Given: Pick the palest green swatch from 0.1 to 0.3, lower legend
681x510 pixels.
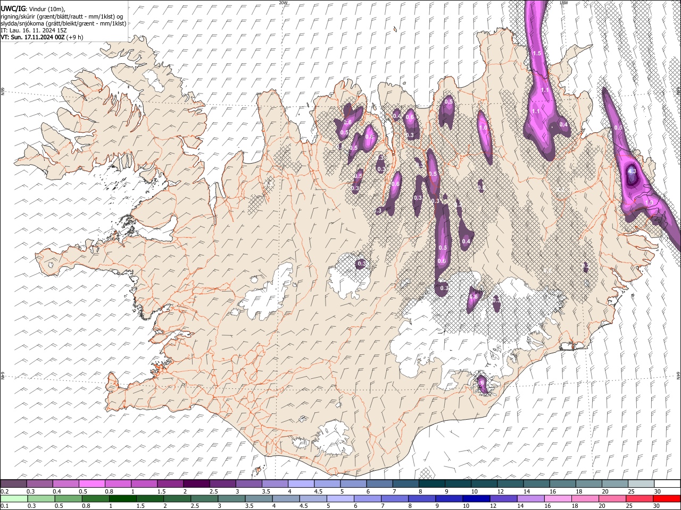Looking at the screenshot, I should click(14, 499).
